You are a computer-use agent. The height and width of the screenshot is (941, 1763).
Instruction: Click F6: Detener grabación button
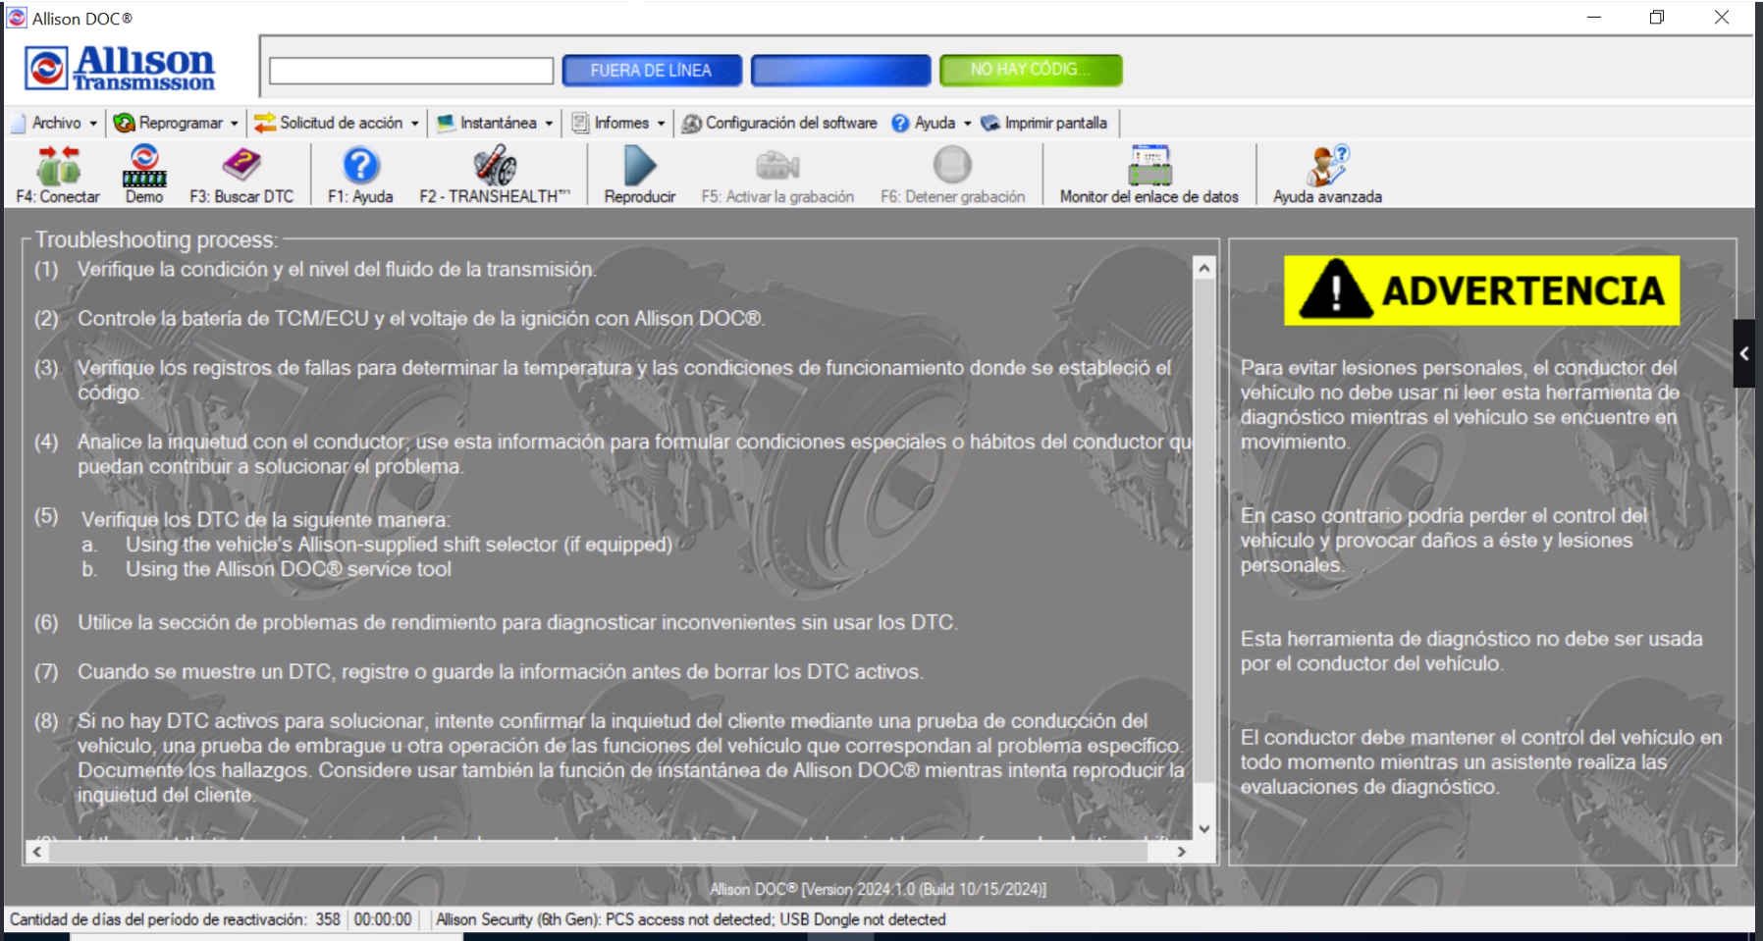click(x=952, y=167)
